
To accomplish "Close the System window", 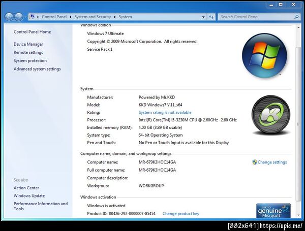I will (x=293, y=5).
